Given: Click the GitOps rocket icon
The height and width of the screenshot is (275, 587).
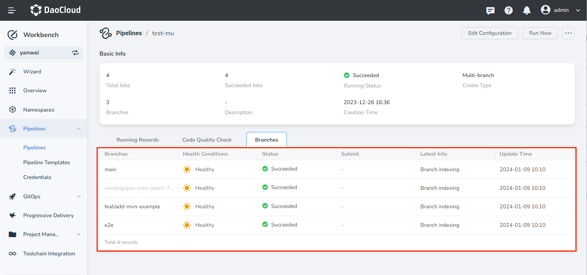Looking at the screenshot, I should [x=13, y=196].
